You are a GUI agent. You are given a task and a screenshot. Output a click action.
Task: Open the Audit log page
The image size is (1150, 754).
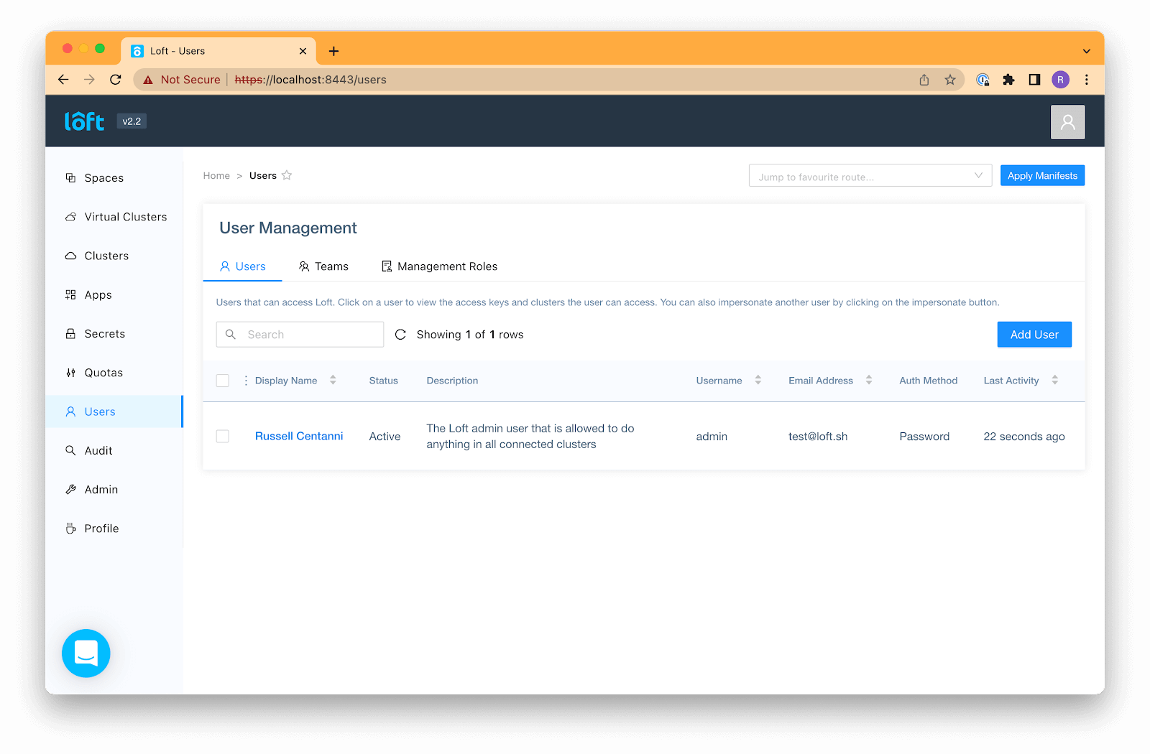tap(96, 450)
